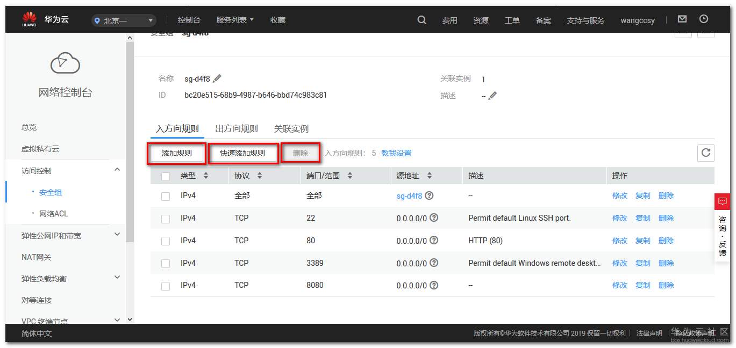Image resolution: width=736 pixels, height=348 pixels.
Task: Open 总览 in the sidebar
Action: 29,127
